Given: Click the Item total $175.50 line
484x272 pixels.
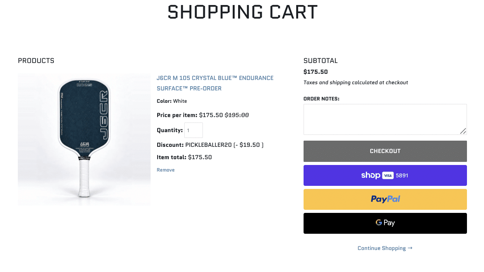Looking at the screenshot, I should click(184, 157).
